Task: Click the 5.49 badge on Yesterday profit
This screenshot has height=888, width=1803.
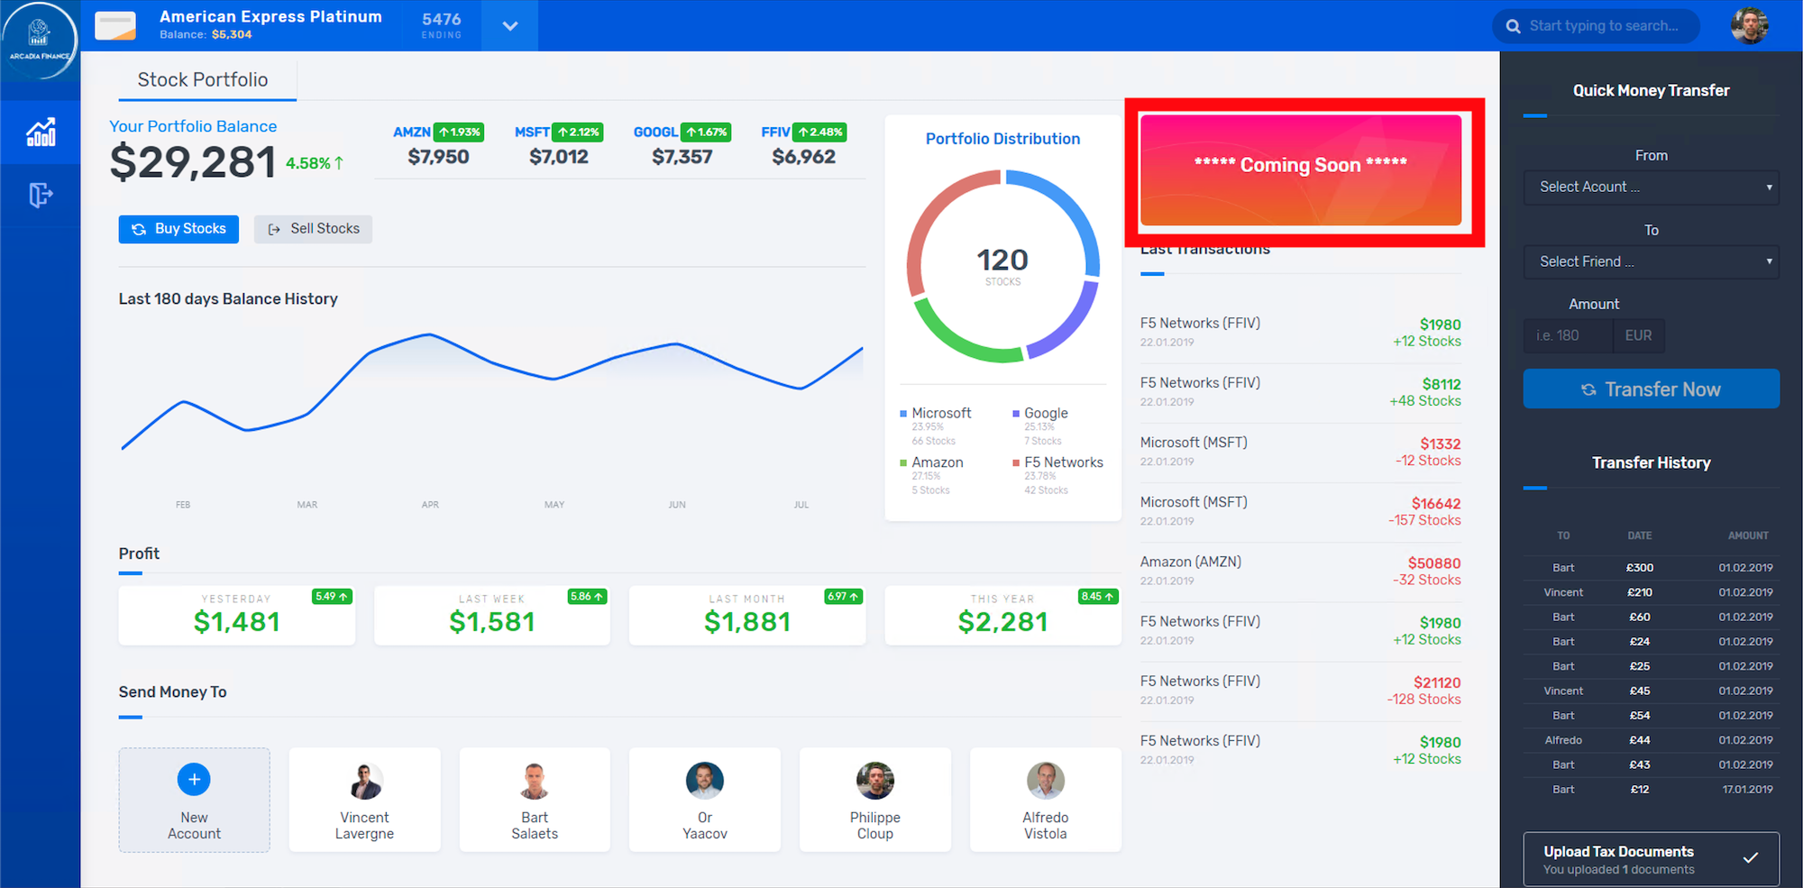Action: (x=332, y=597)
